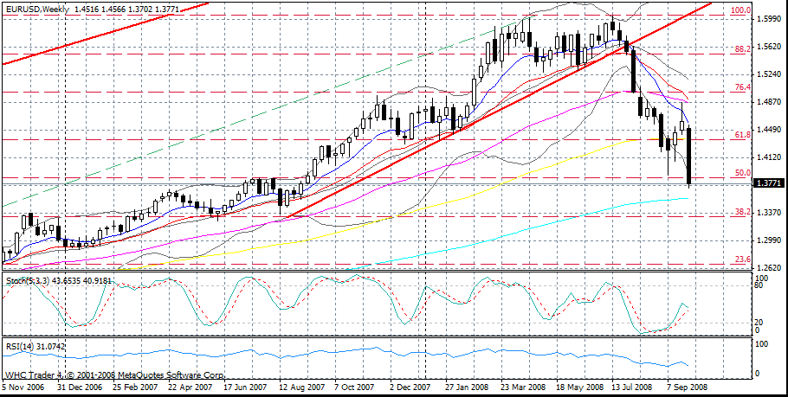Select the 88.2 Fibonacci level label

tap(741, 49)
